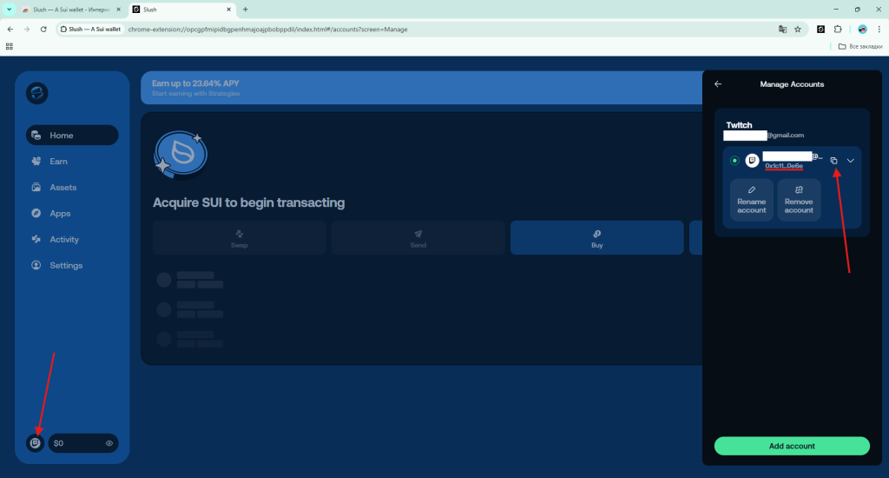
Task: Reload the page in browser
Action: tap(43, 29)
